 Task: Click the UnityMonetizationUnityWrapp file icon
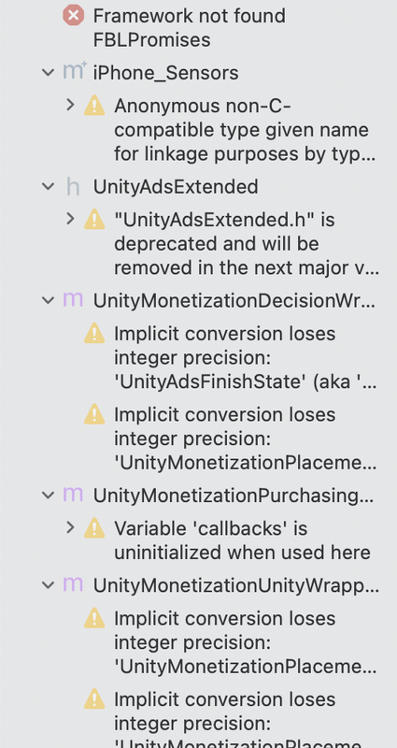pos(73,584)
